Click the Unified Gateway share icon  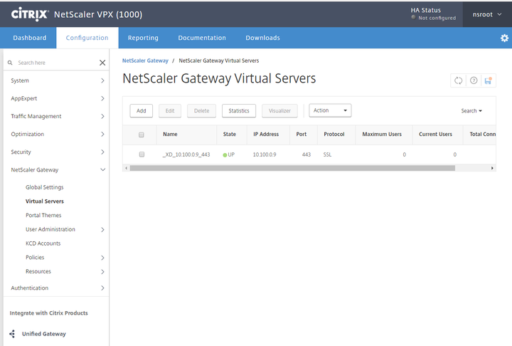tap(12, 334)
